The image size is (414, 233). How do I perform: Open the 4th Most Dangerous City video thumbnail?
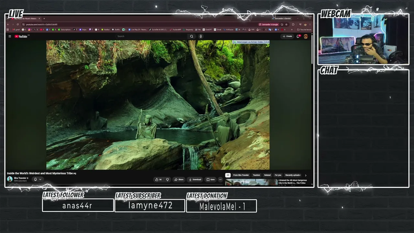pyautogui.click(x=251, y=183)
